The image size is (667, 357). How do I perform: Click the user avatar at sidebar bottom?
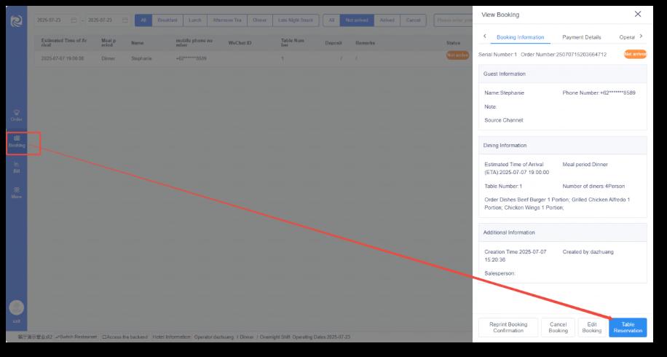17,307
